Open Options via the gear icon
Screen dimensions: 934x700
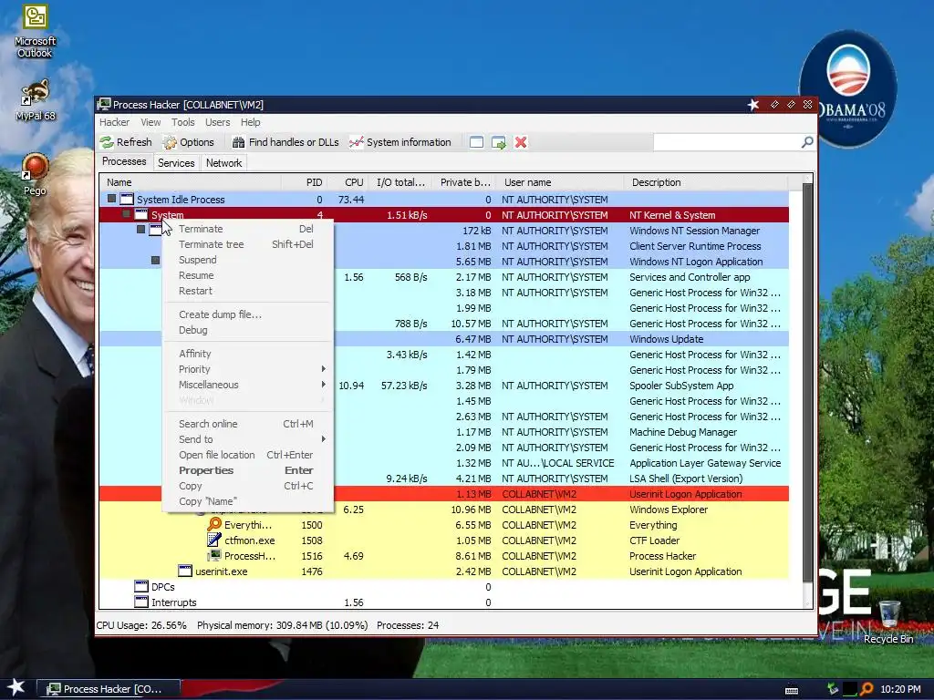click(171, 142)
